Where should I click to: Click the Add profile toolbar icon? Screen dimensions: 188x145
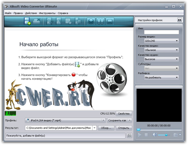[x=68, y=21]
